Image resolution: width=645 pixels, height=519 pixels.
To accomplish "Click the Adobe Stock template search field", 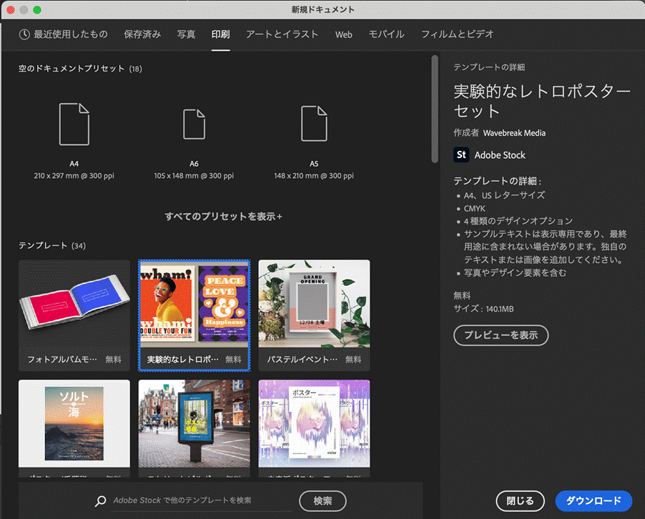I will click(x=200, y=501).
